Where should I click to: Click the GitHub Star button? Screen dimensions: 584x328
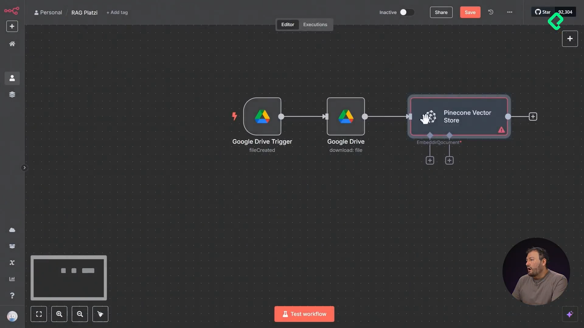tap(543, 12)
